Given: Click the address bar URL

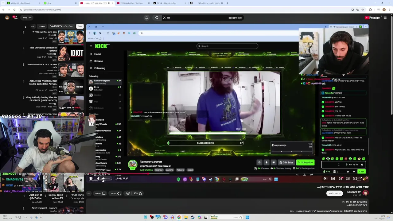Looking at the screenshot, I should [42, 10].
